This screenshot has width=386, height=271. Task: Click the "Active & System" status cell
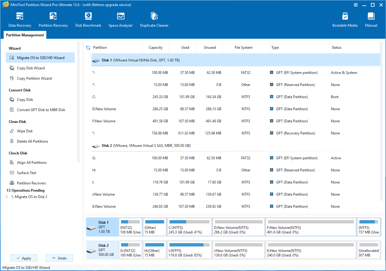click(344, 73)
